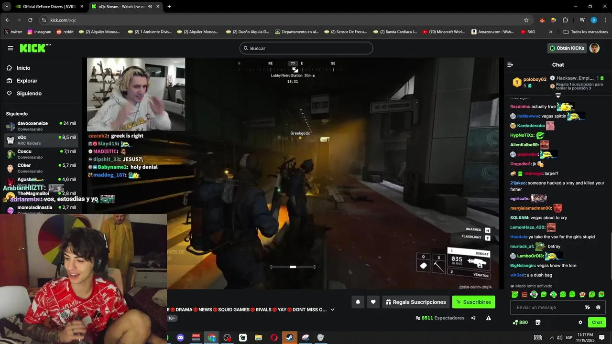Click username Razdinho in chat
The image size is (612, 344).
click(x=520, y=107)
